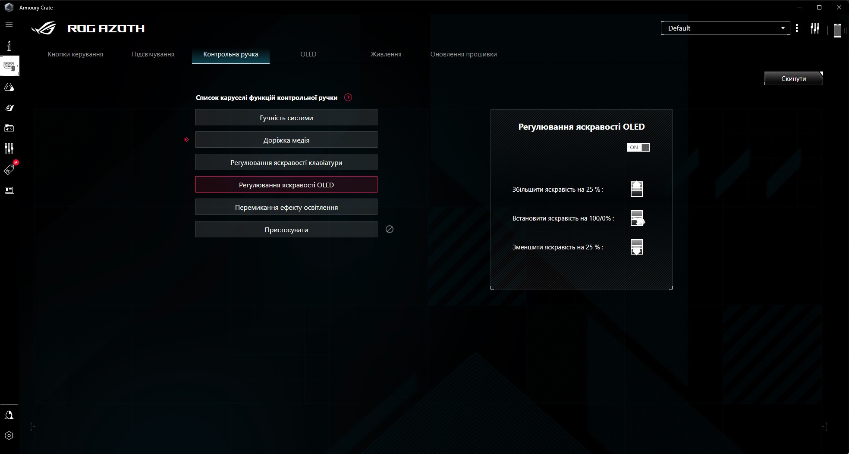This screenshot has height=454, width=849.
Task: Click the Скинути reset button
Action: [793, 78]
